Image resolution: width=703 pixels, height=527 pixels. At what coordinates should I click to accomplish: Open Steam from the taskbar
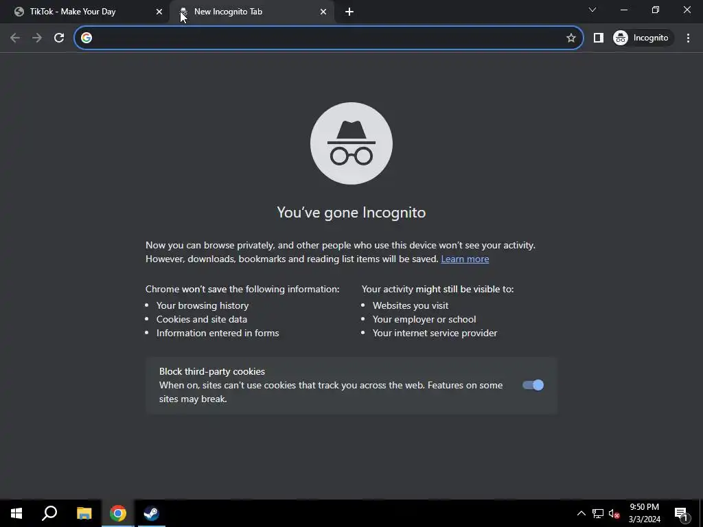[151, 513]
